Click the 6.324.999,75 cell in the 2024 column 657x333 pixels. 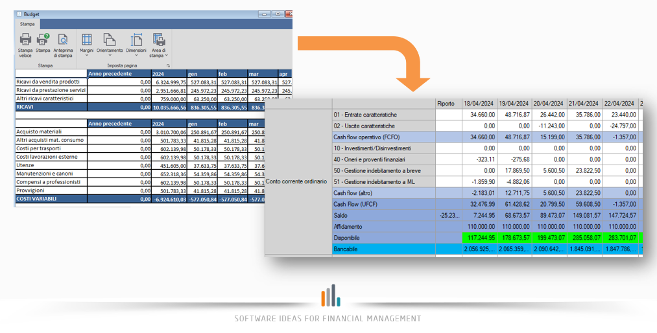[169, 82]
